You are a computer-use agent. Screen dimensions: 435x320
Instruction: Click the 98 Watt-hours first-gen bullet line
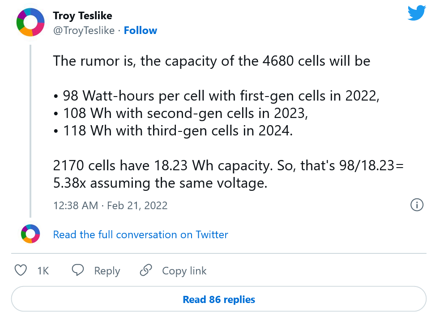pyautogui.click(x=216, y=96)
